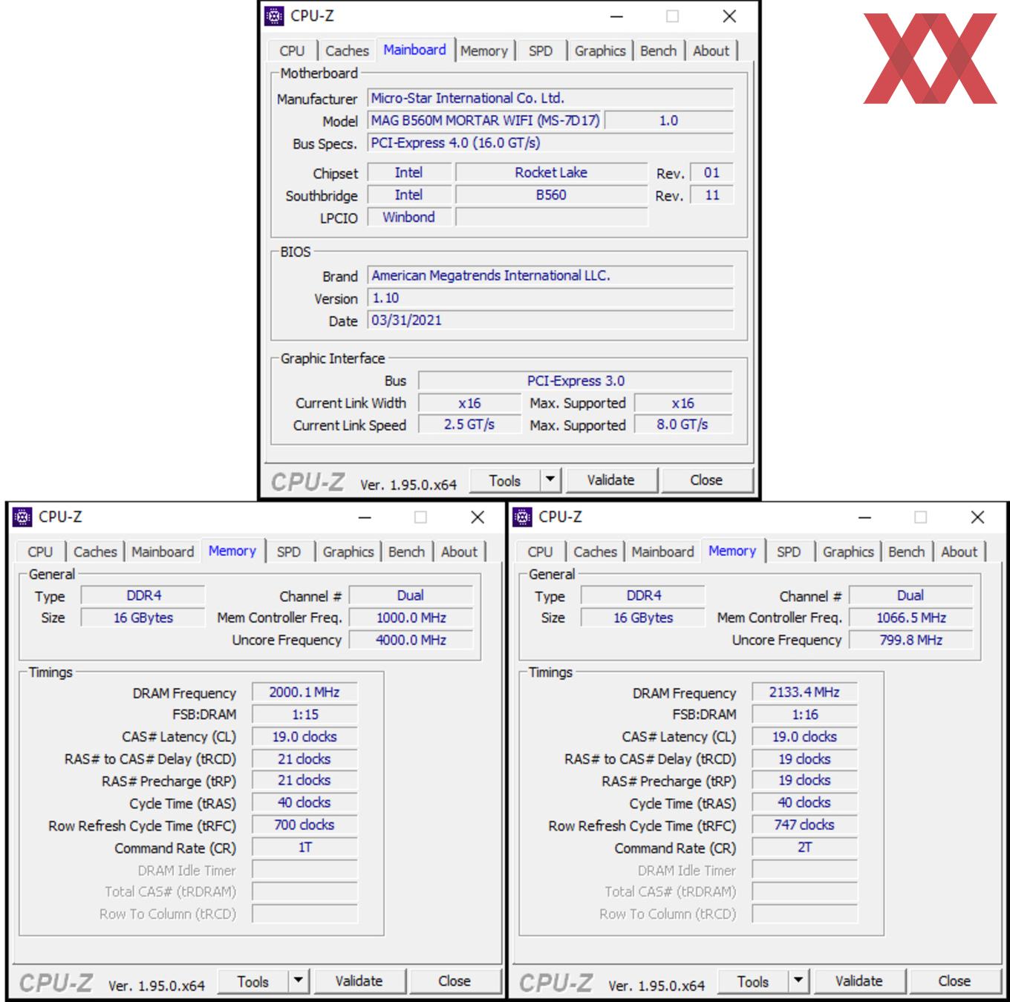The width and height of the screenshot is (1010, 1002).
Task: Open Mainboard tab in right Memory window
Action: click(662, 551)
